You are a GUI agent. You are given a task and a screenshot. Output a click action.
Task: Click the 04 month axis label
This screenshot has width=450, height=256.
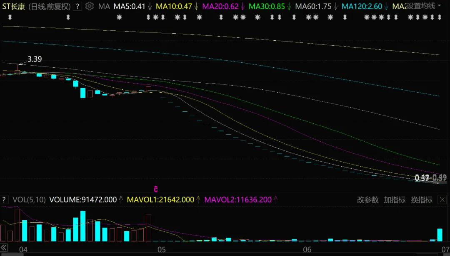pos(23,250)
